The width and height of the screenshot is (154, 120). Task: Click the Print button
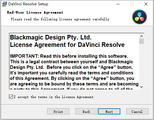point(58,111)
